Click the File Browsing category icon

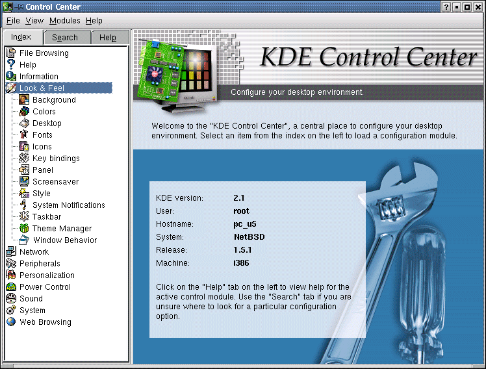[11, 53]
